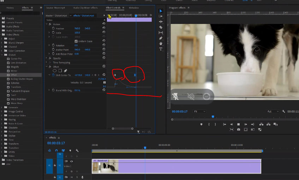Add/remove keyframe for Shift Center To
The width and height of the screenshot is (299, 180).
coord(96,75)
